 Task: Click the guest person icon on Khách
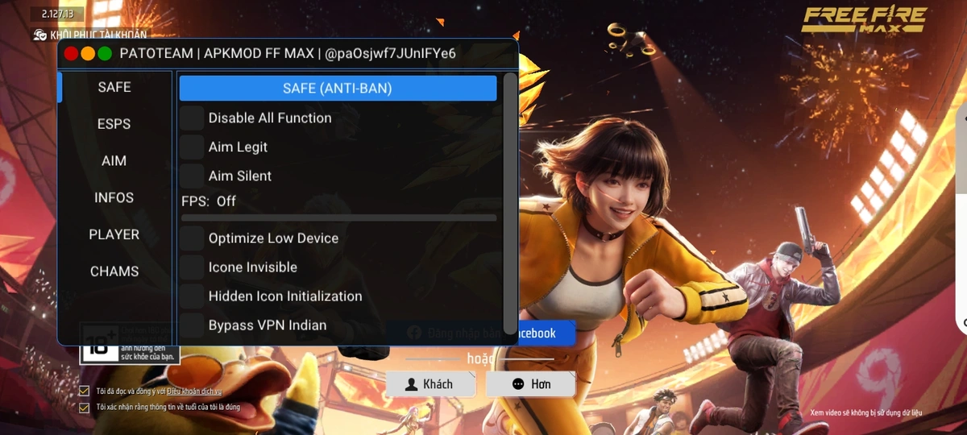[x=411, y=384]
